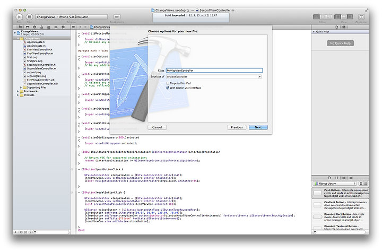Click the Cancel button in the dialog
382x252 pixels.
[x=157, y=127]
